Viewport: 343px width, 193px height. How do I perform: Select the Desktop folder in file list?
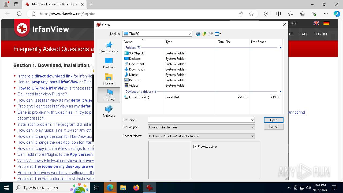[132, 59]
